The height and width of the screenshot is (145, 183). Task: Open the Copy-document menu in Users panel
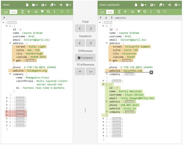pyautogui.click(x=53, y=5)
